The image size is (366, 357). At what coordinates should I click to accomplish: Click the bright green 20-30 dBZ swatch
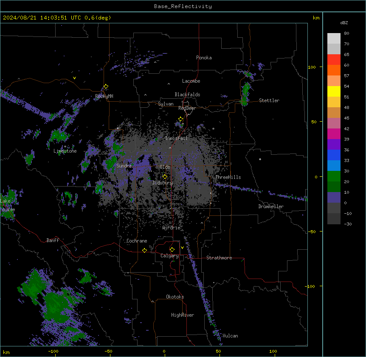[334, 176]
